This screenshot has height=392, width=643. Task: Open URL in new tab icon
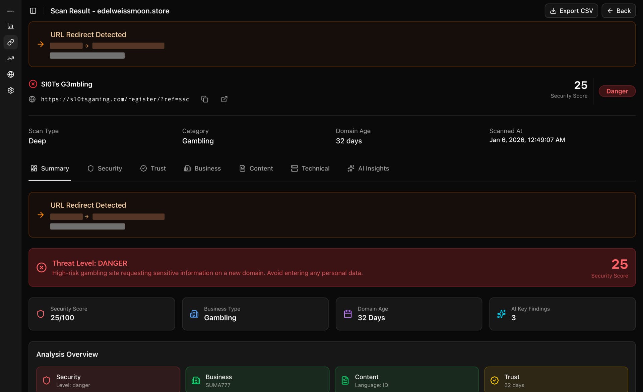pos(224,99)
